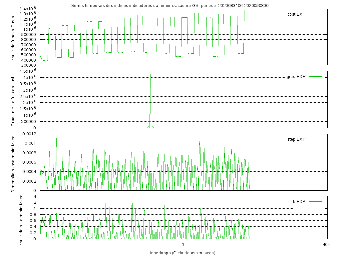Click the line sample beside 'grad EXP'
Image resolution: width=341 pixels, height=256 pixels.
point(316,77)
